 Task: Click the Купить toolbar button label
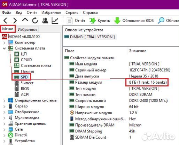point(104,21)
